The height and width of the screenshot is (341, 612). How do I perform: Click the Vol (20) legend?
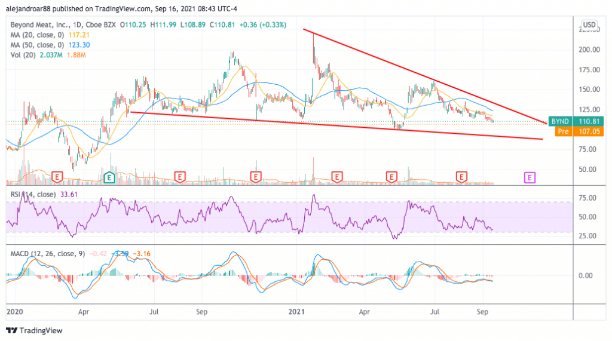pos(23,55)
